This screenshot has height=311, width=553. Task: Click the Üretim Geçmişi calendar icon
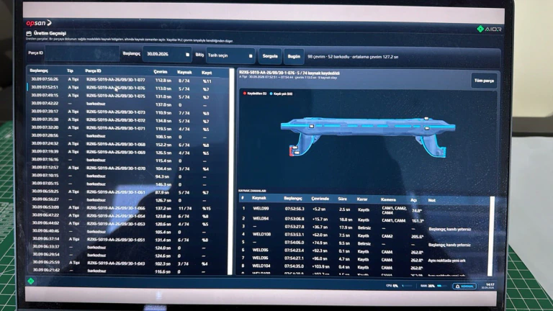point(29,34)
